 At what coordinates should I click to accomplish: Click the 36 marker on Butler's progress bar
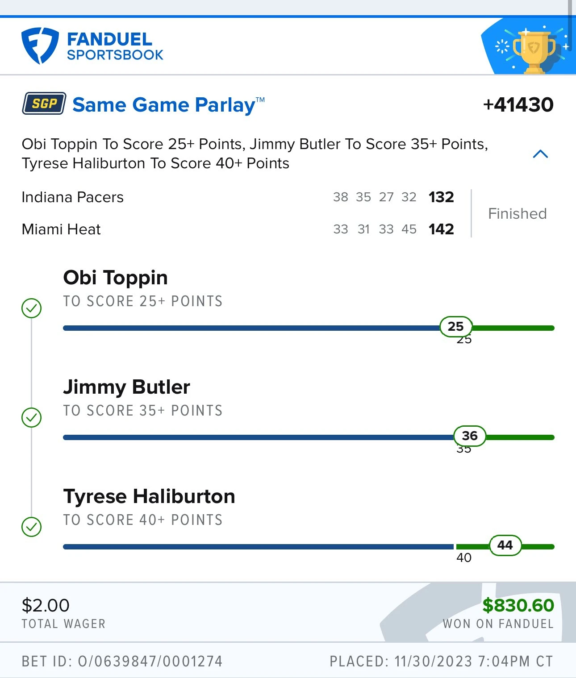pyautogui.click(x=470, y=436)
